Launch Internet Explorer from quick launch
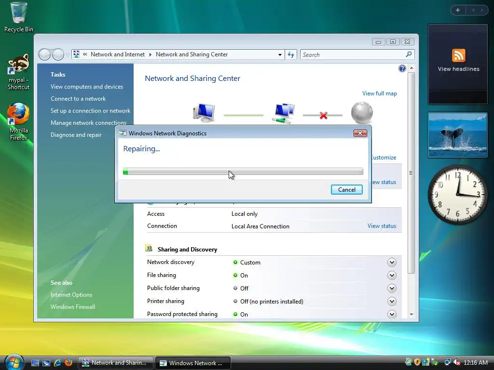 pyautogui.click(x=57, y=363)
